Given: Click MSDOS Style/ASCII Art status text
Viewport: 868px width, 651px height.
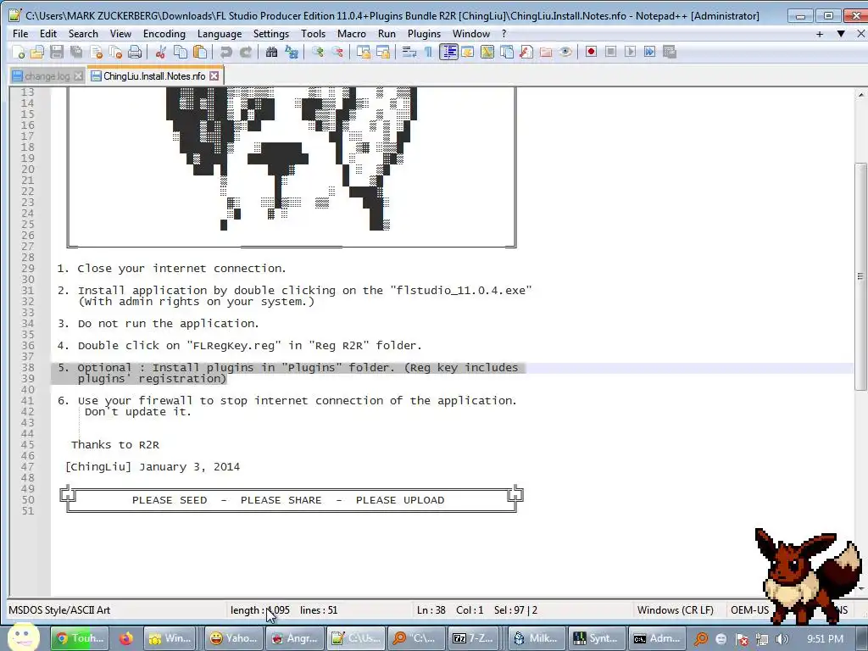Looking at the screenshot, I should click(x=59, y=610).
